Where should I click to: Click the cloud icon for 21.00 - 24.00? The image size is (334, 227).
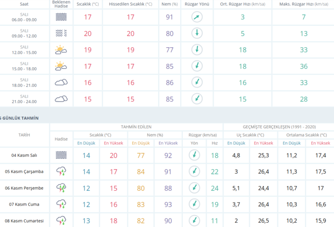click(x=61, y=99)
